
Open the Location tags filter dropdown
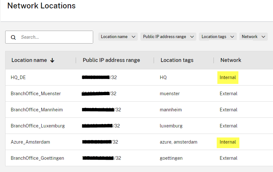[x=218, y=37]
